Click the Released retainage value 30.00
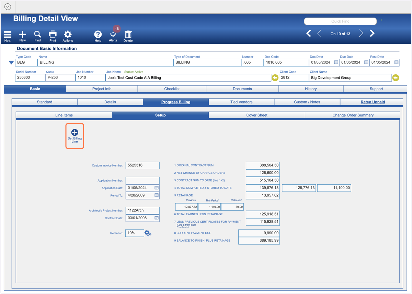 coord(232,207)
